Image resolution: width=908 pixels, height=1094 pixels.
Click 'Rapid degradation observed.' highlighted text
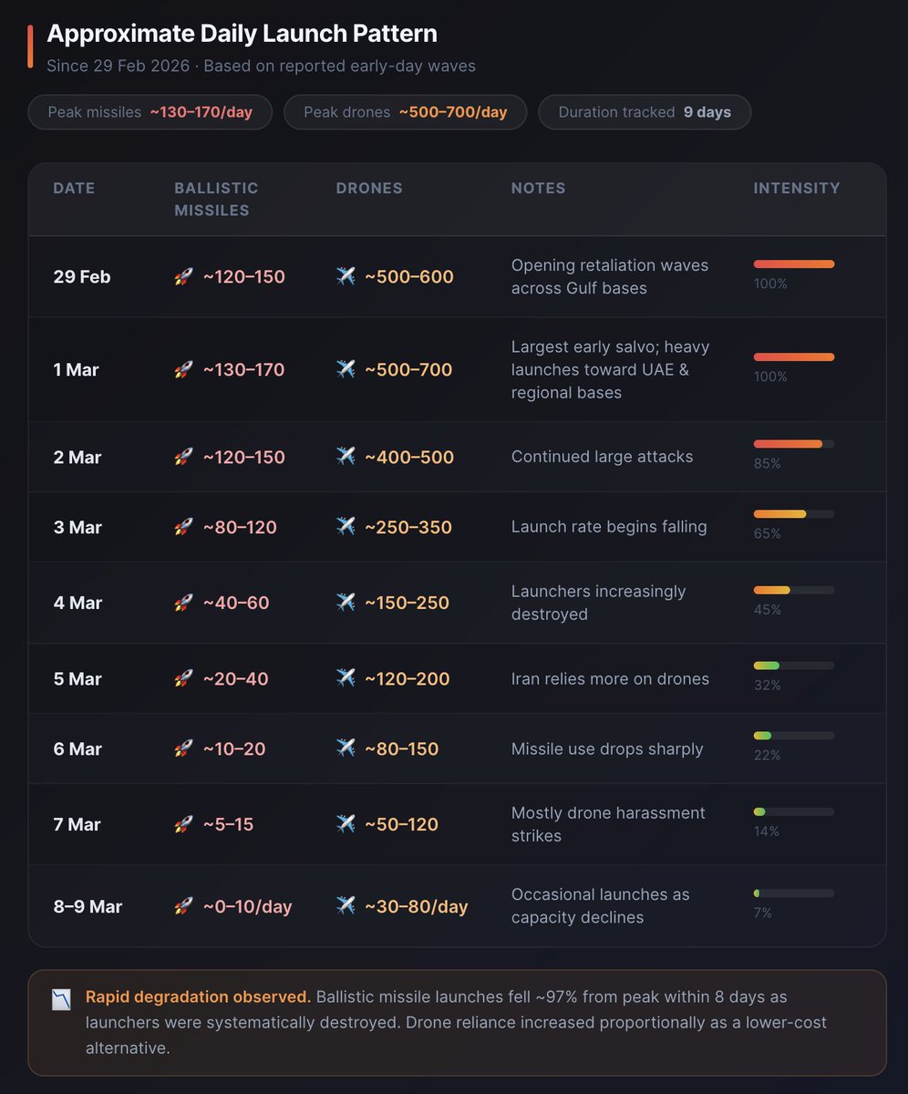(x=198, y=997)
